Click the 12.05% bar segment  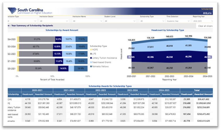click(57, 47)
